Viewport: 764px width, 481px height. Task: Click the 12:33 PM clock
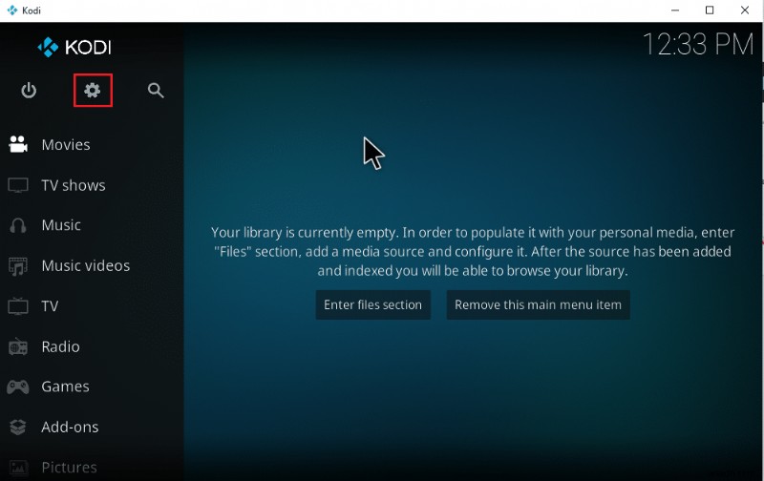coord(698,44)
